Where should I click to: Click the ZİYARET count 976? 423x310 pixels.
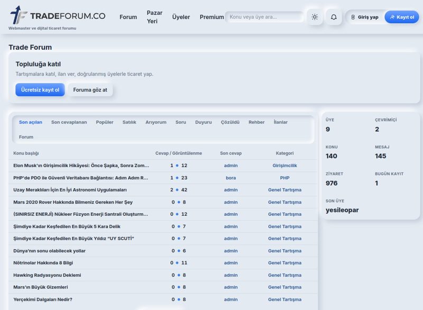332,183
